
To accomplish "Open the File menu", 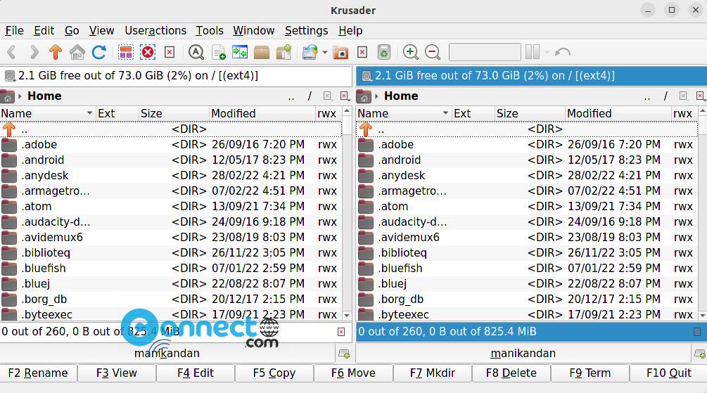I will point(15,31).
